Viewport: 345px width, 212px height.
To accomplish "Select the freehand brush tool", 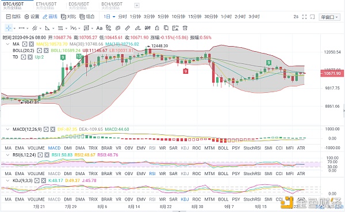I will pyautogui.click(x=138, y=28).
